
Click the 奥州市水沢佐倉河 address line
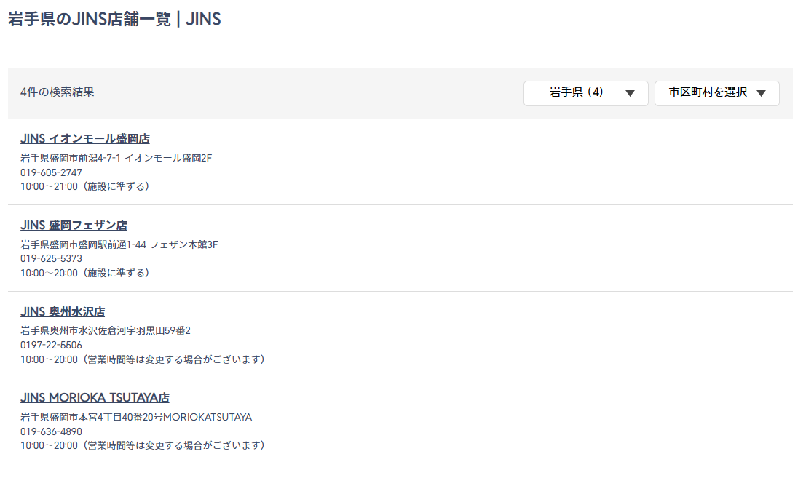[x=105, y=331]
